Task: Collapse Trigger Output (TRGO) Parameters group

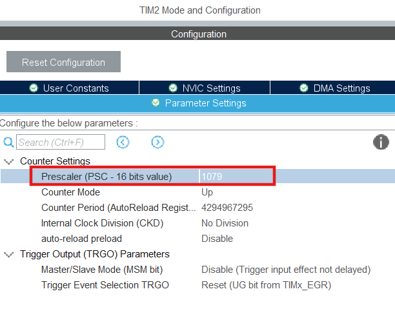Action: coord(8,254)
